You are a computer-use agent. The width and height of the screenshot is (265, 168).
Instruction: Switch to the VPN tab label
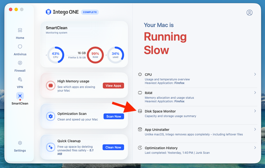20,87
